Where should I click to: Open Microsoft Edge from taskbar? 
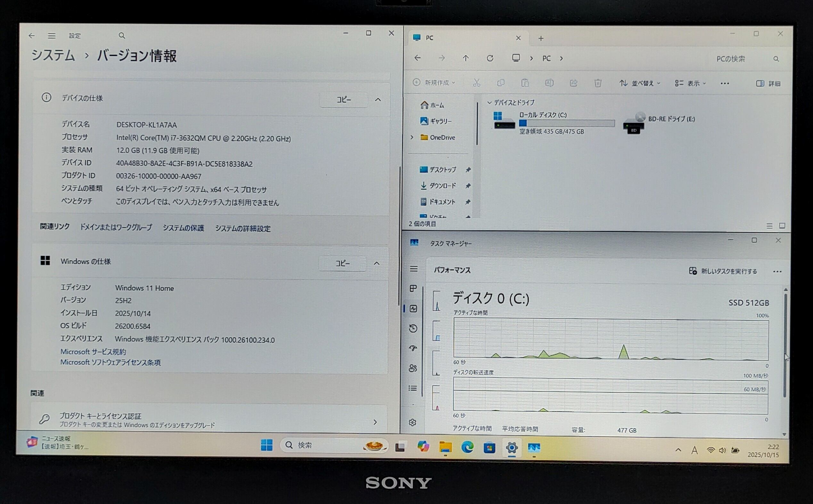pyautogui.click(x=467, y=447)
